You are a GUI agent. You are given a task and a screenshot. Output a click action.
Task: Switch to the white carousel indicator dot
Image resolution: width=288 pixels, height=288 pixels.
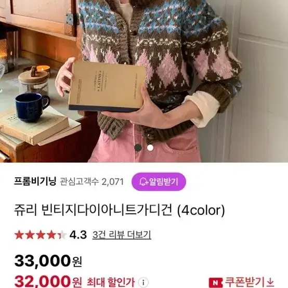(150, 148)
